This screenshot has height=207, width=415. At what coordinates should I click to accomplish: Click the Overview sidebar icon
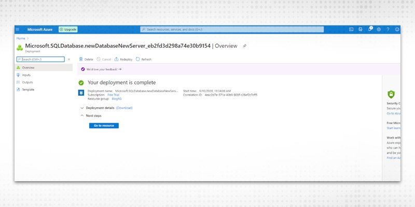click(x=18, y=68)
